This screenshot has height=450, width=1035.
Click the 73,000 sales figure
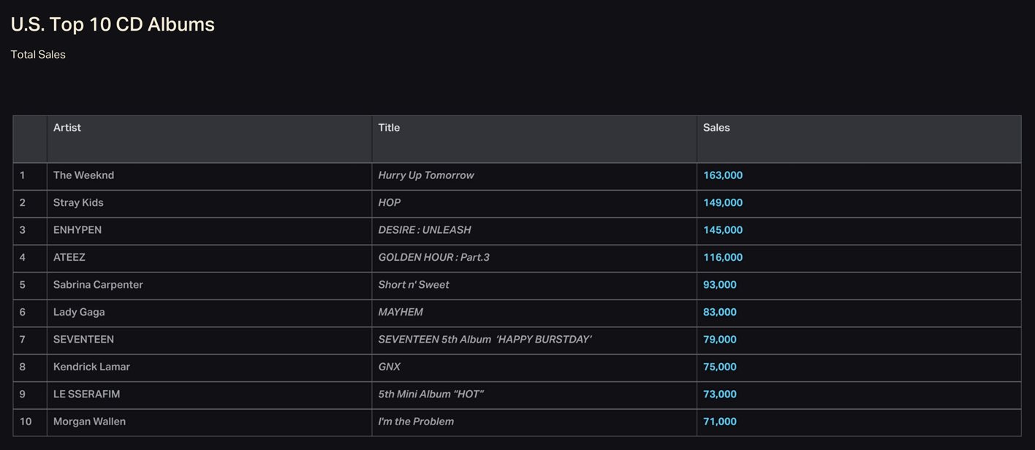tap(720, 394)
